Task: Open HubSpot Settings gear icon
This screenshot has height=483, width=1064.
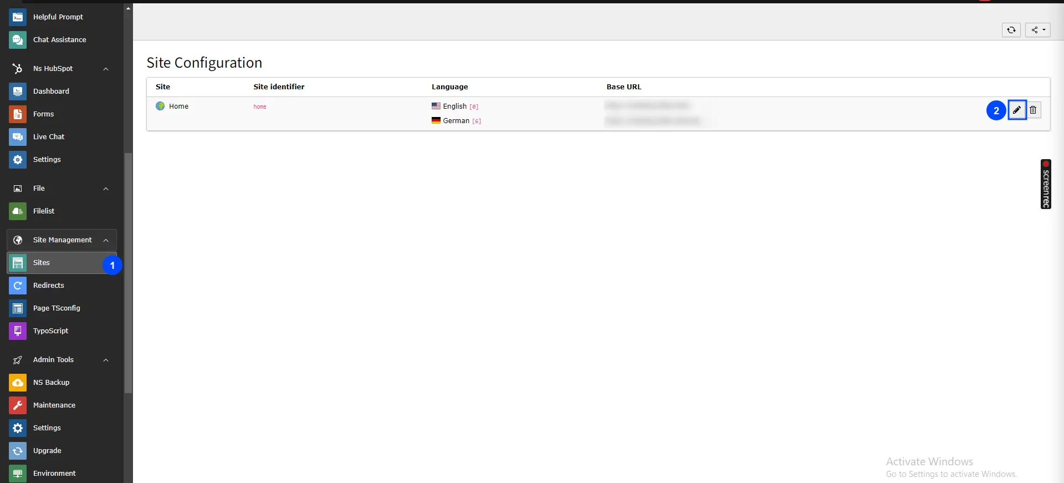Action: point(18,160)
